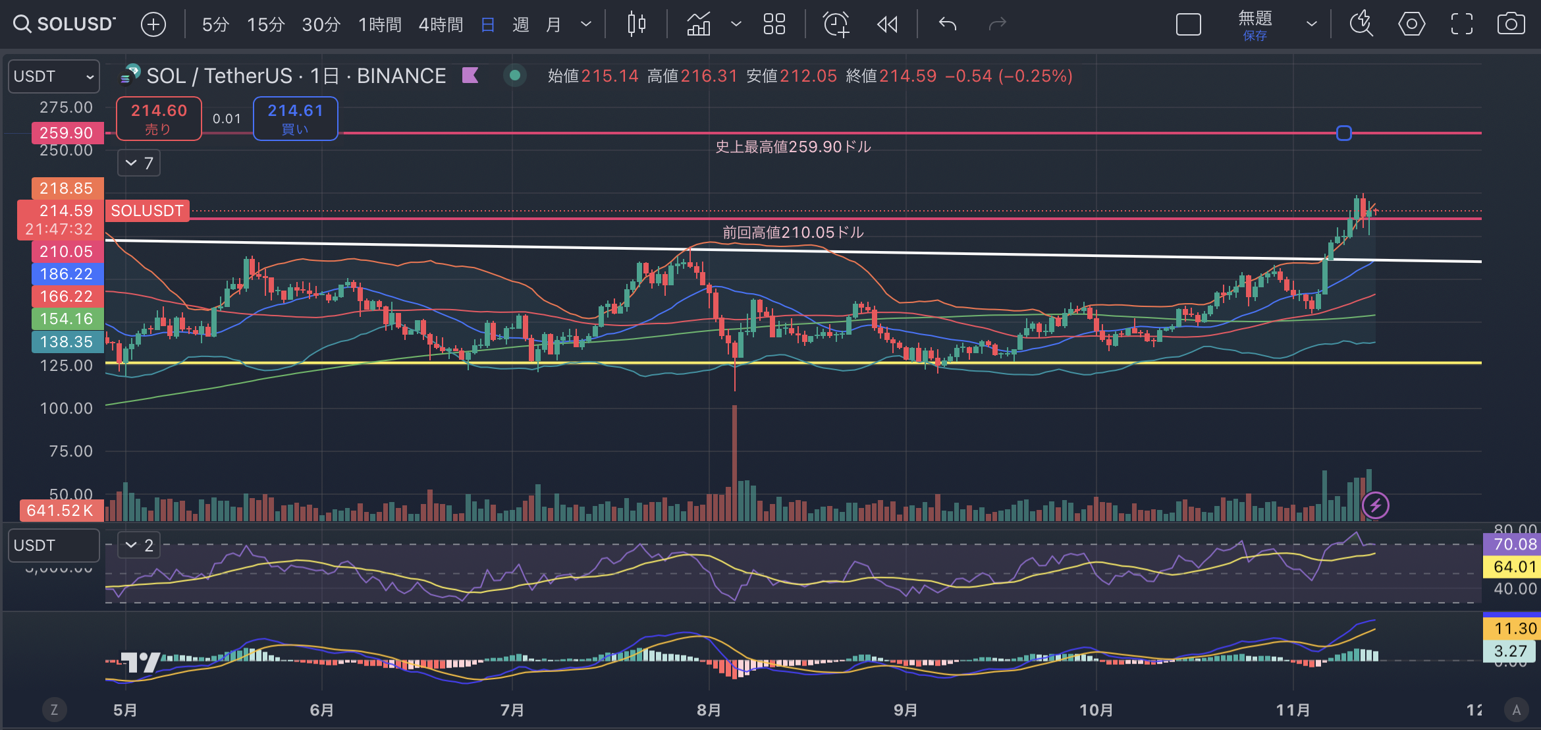This screenshot has height=730, width=1541.
Task: Click the 214.60 売り sell button
Action: click(x=159, y=119)
